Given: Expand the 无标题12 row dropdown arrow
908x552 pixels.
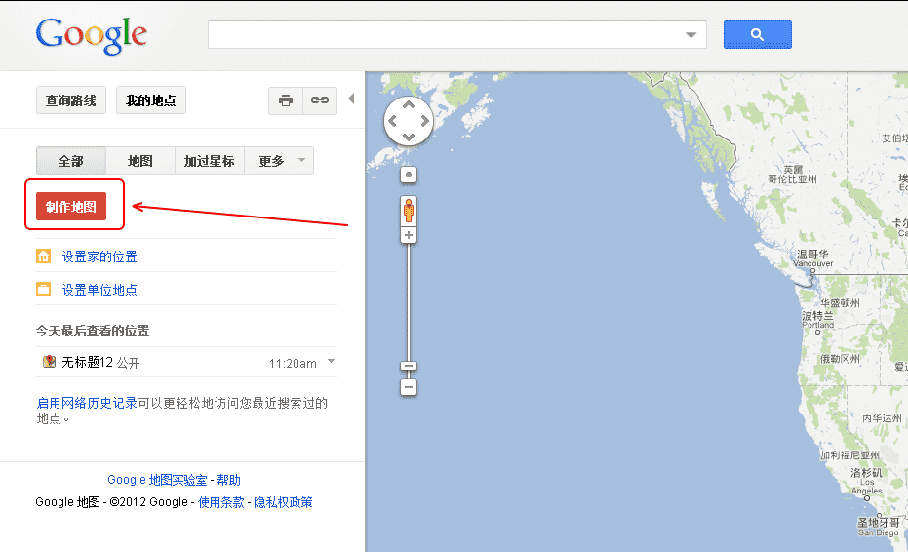Looking at the screenshot, I should (x=332, y=361).
